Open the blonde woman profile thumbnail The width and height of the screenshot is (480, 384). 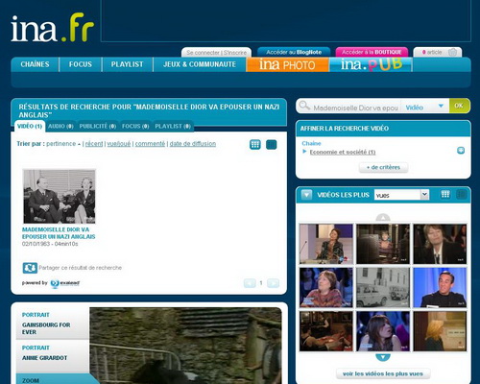[x=440, y=331]
